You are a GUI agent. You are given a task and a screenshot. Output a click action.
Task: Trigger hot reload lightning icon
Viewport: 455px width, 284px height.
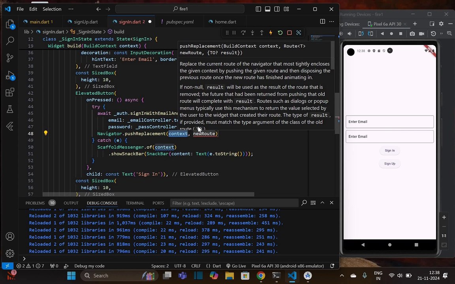click(x=271, y=33)
